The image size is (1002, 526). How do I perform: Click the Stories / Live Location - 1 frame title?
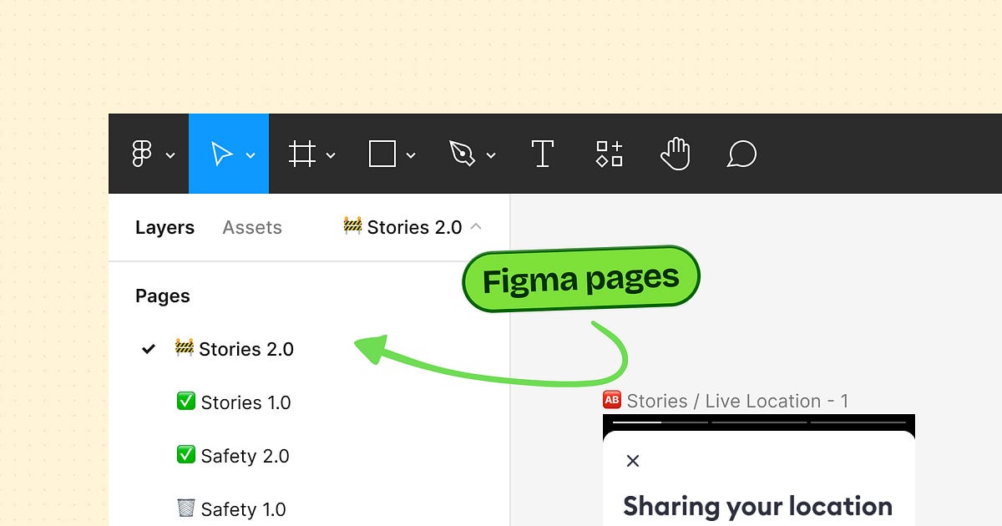pyautogui.click(x=737, y=400)
